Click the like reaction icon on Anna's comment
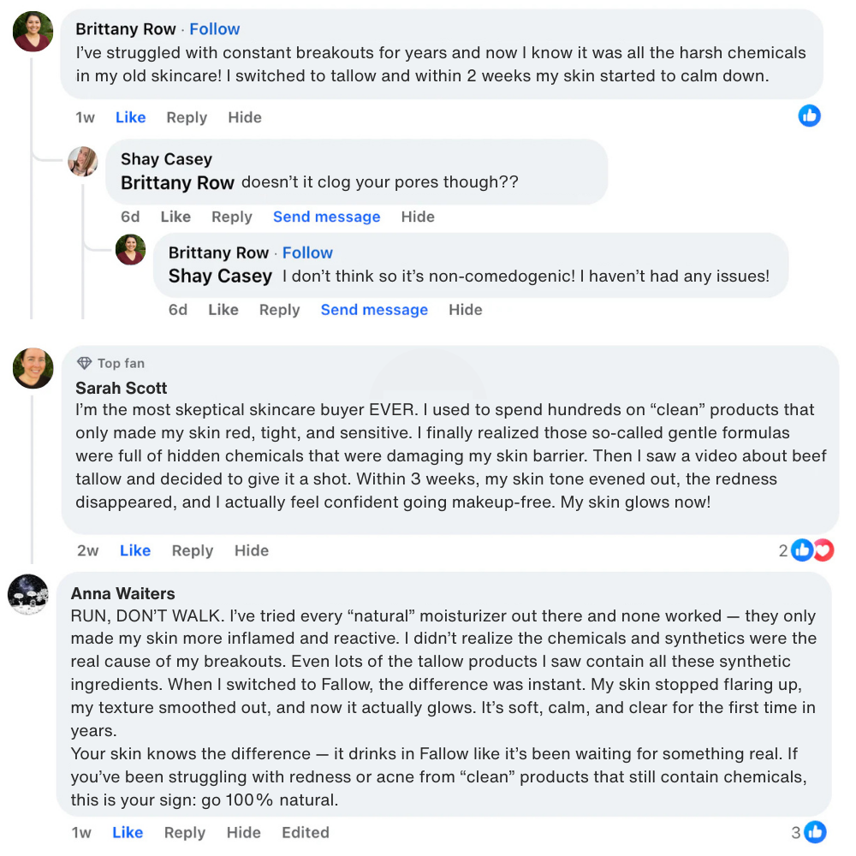The height and width of the screenshot is (856, 856). pyautogui.click(x=815, y=831)
